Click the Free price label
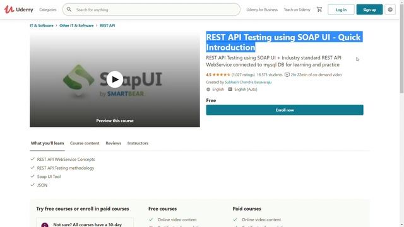 point(211,100)
